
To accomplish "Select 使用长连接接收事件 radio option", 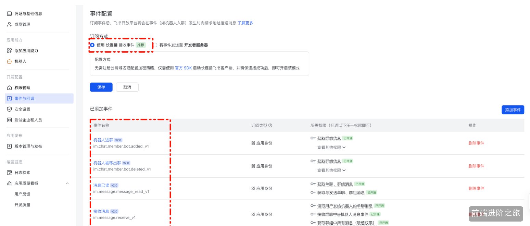I will (x=92, y=45).
